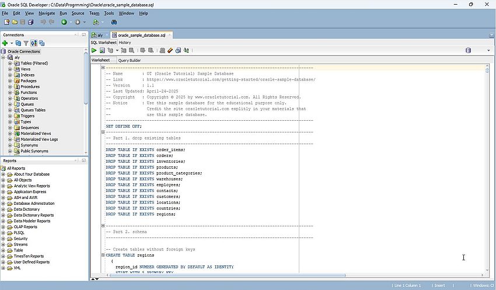Select the Sequences item in connections tree

tap(30, 127)
